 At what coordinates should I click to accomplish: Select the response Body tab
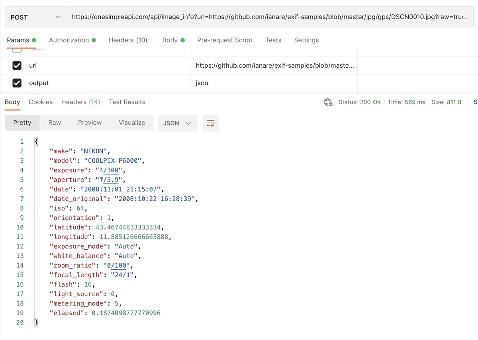click(x=12, y=102)
